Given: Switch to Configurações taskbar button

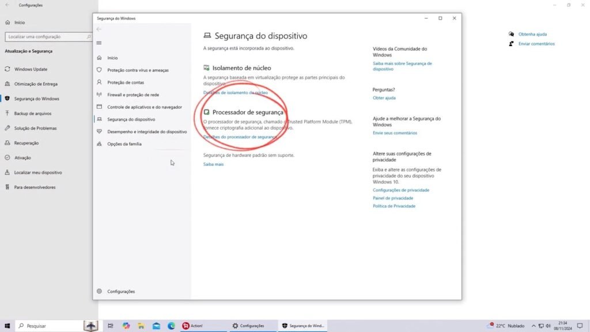Looking at the screenshot, I should click(x=252, y=326).
